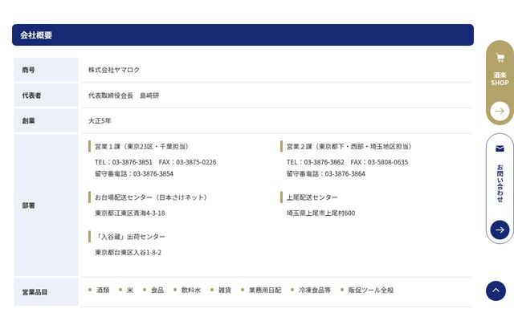This screenshot has width=514, height=321.
Task: Click the back-to-top chevron button
Action: click(x=496, y=291)
